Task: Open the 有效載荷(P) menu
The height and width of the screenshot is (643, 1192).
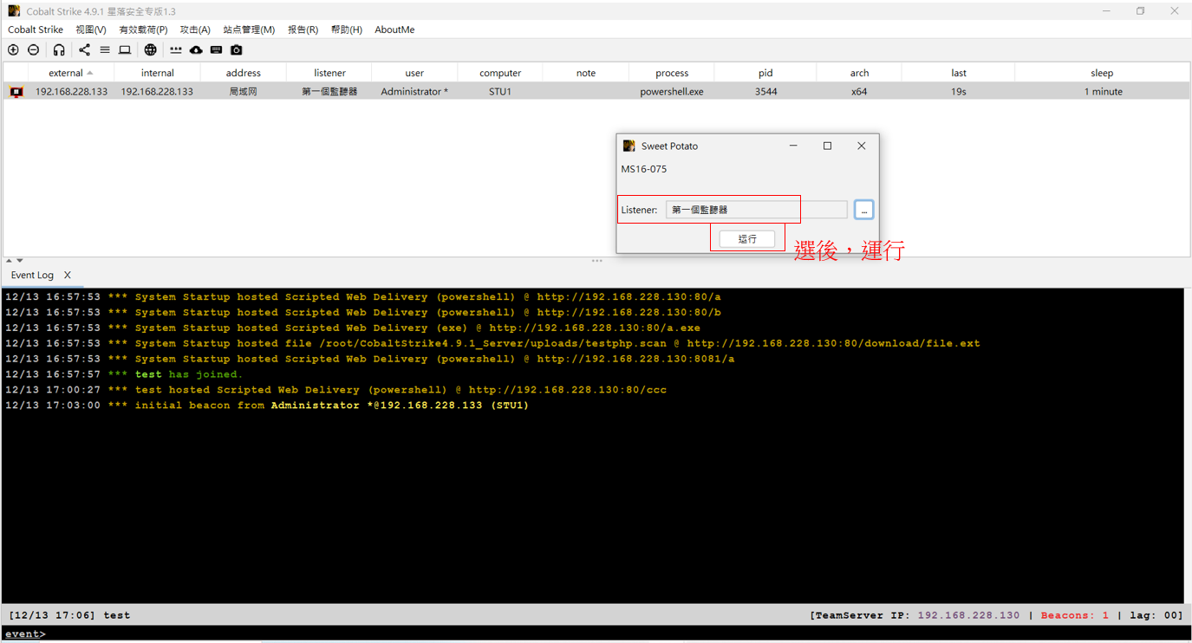Action: click(x=143, y=29)
